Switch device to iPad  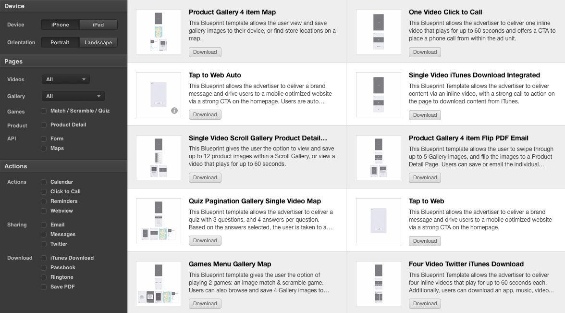98,25
